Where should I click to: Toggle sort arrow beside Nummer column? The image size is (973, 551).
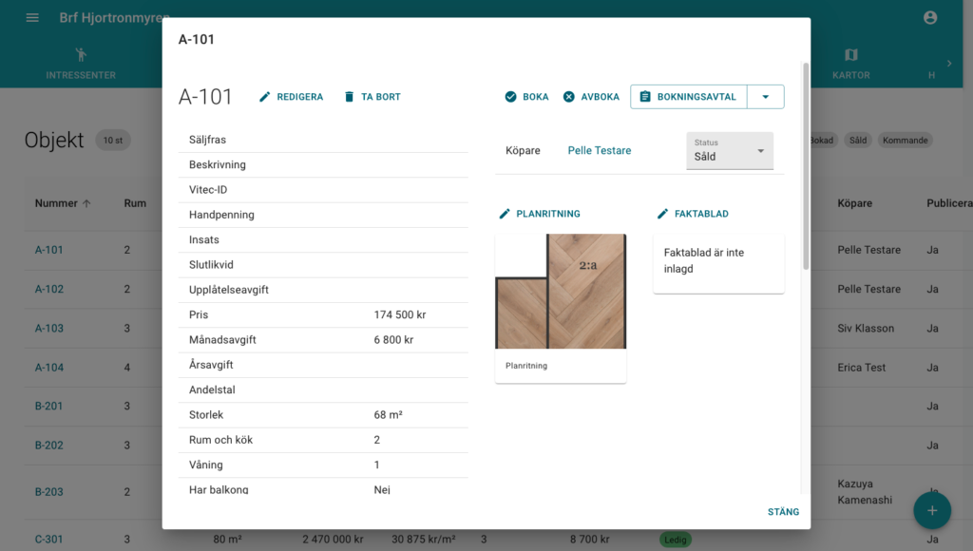click(x=86, y=203)
